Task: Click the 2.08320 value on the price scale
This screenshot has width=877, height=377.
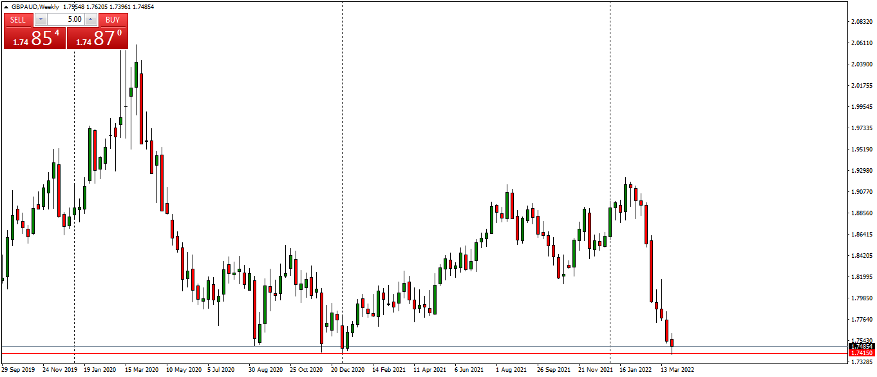Action: (861, 21)
